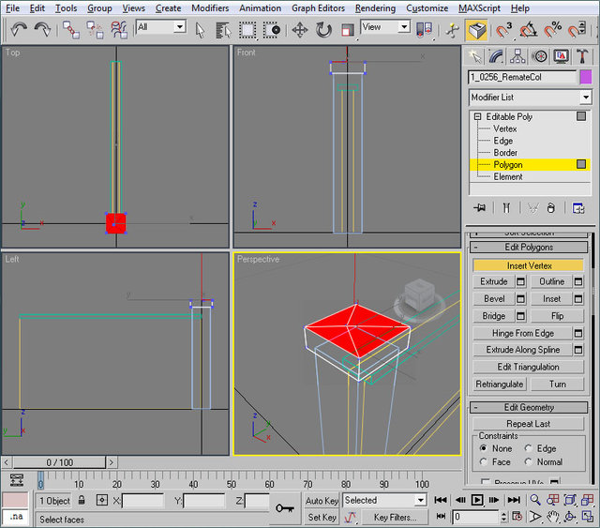Click the Configure Modifier Sets icon

579,208
